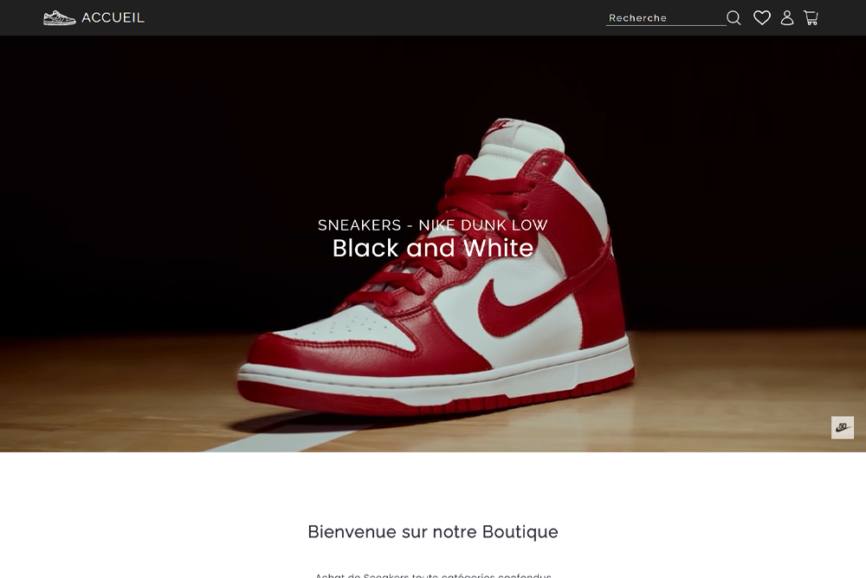Focus the Recherche search field
This screenshot has width=866, height=578.
[666, 17]
